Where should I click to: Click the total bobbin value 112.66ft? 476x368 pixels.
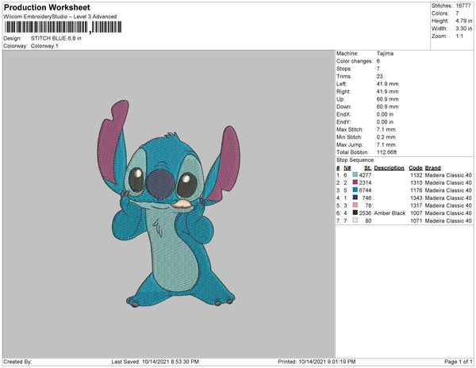click(x=386, y=152)
